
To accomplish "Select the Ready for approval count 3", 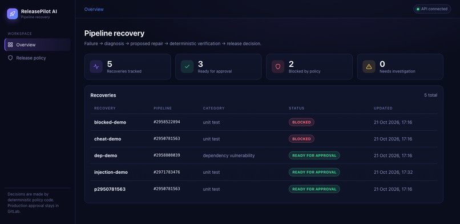I will pyautogui.click(x=200, y=64).
